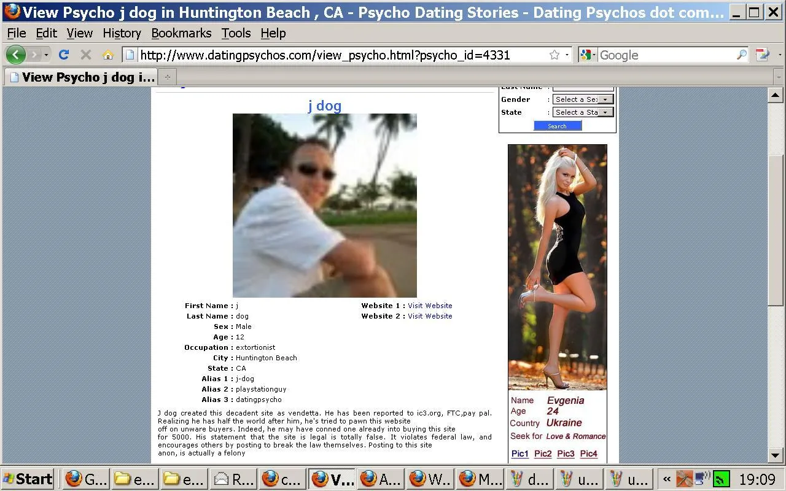Viewport: 786px width, 491px height.
Task: Click the Stop loading X icon
Action: [86, 55]
